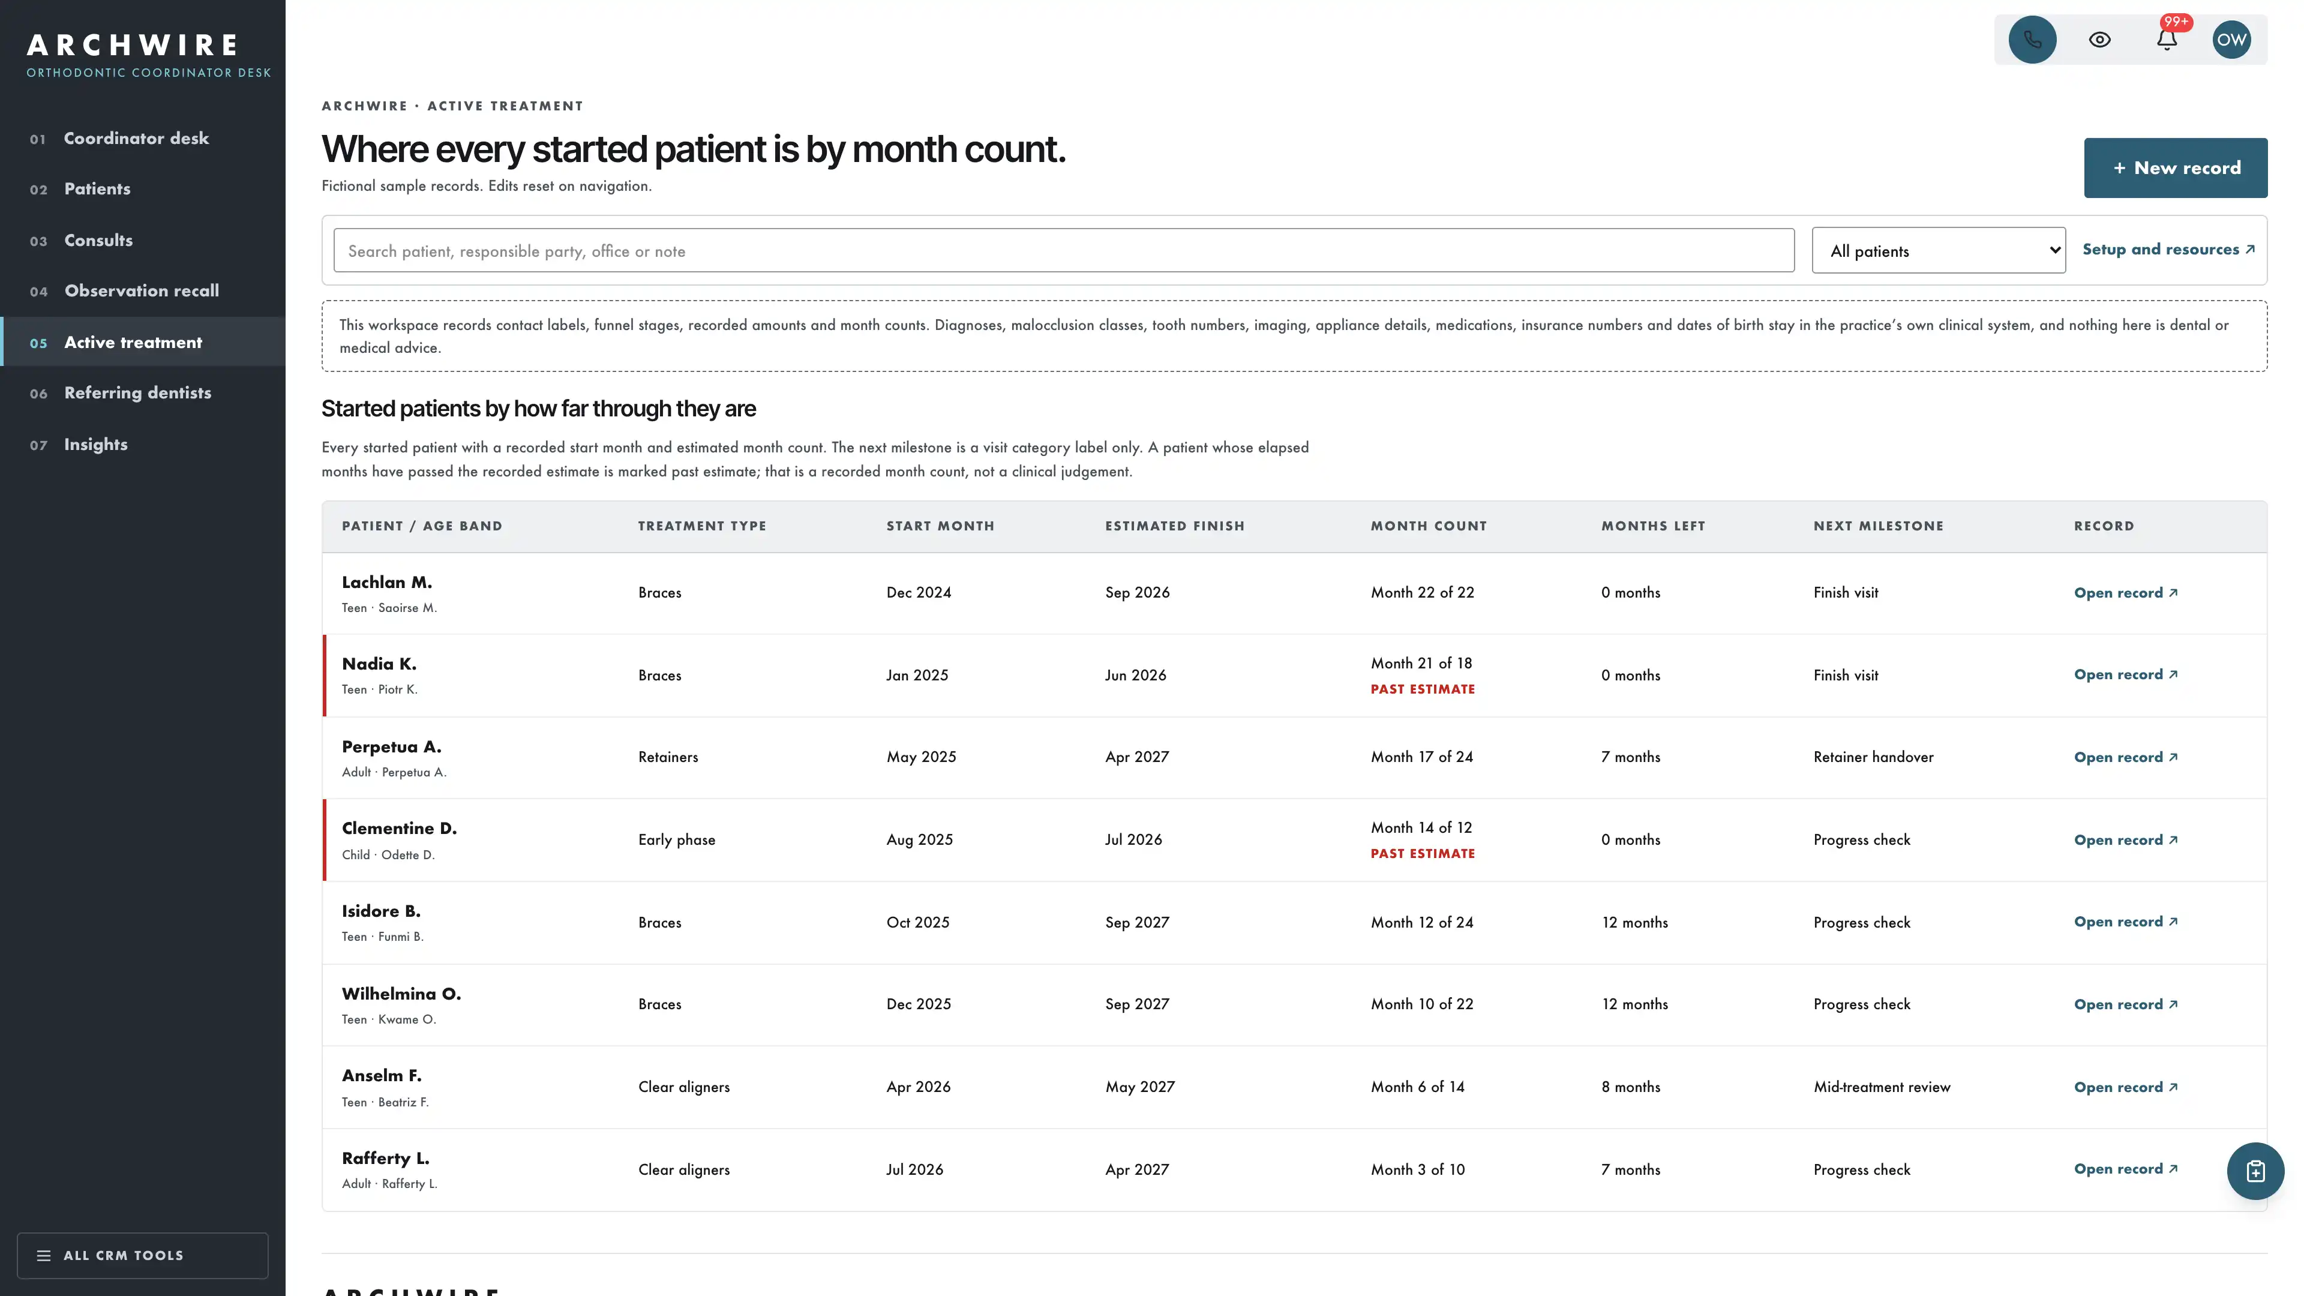The image size is (2304, 1296).
Task: Click the Estimated Finish column header
Action: click(x=1174, y=526)
